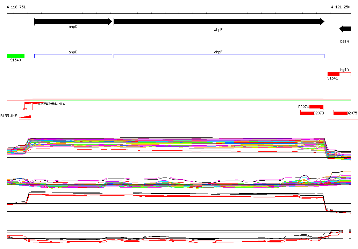Click the D2074 label text

point(304,107)
